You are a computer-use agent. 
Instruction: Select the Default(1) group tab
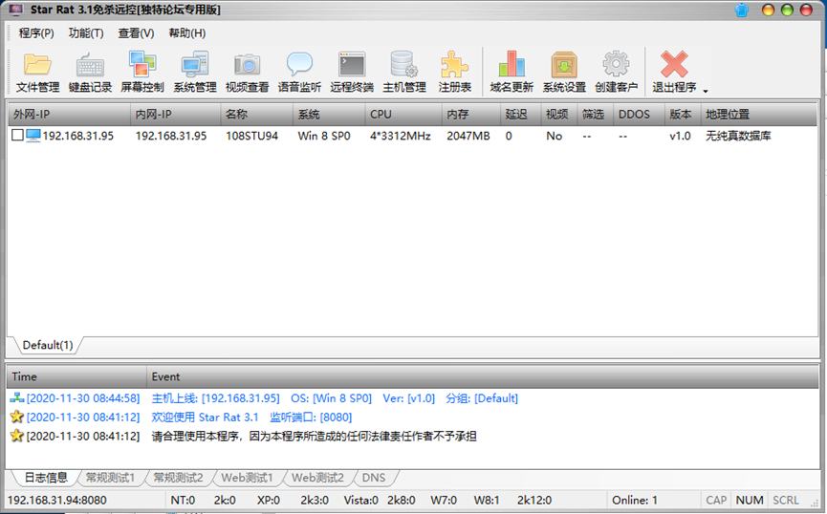pos(48,345)
